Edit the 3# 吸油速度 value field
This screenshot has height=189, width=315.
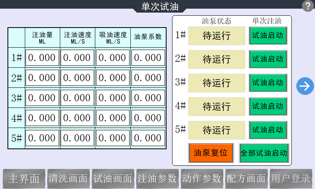click(113, 98)
